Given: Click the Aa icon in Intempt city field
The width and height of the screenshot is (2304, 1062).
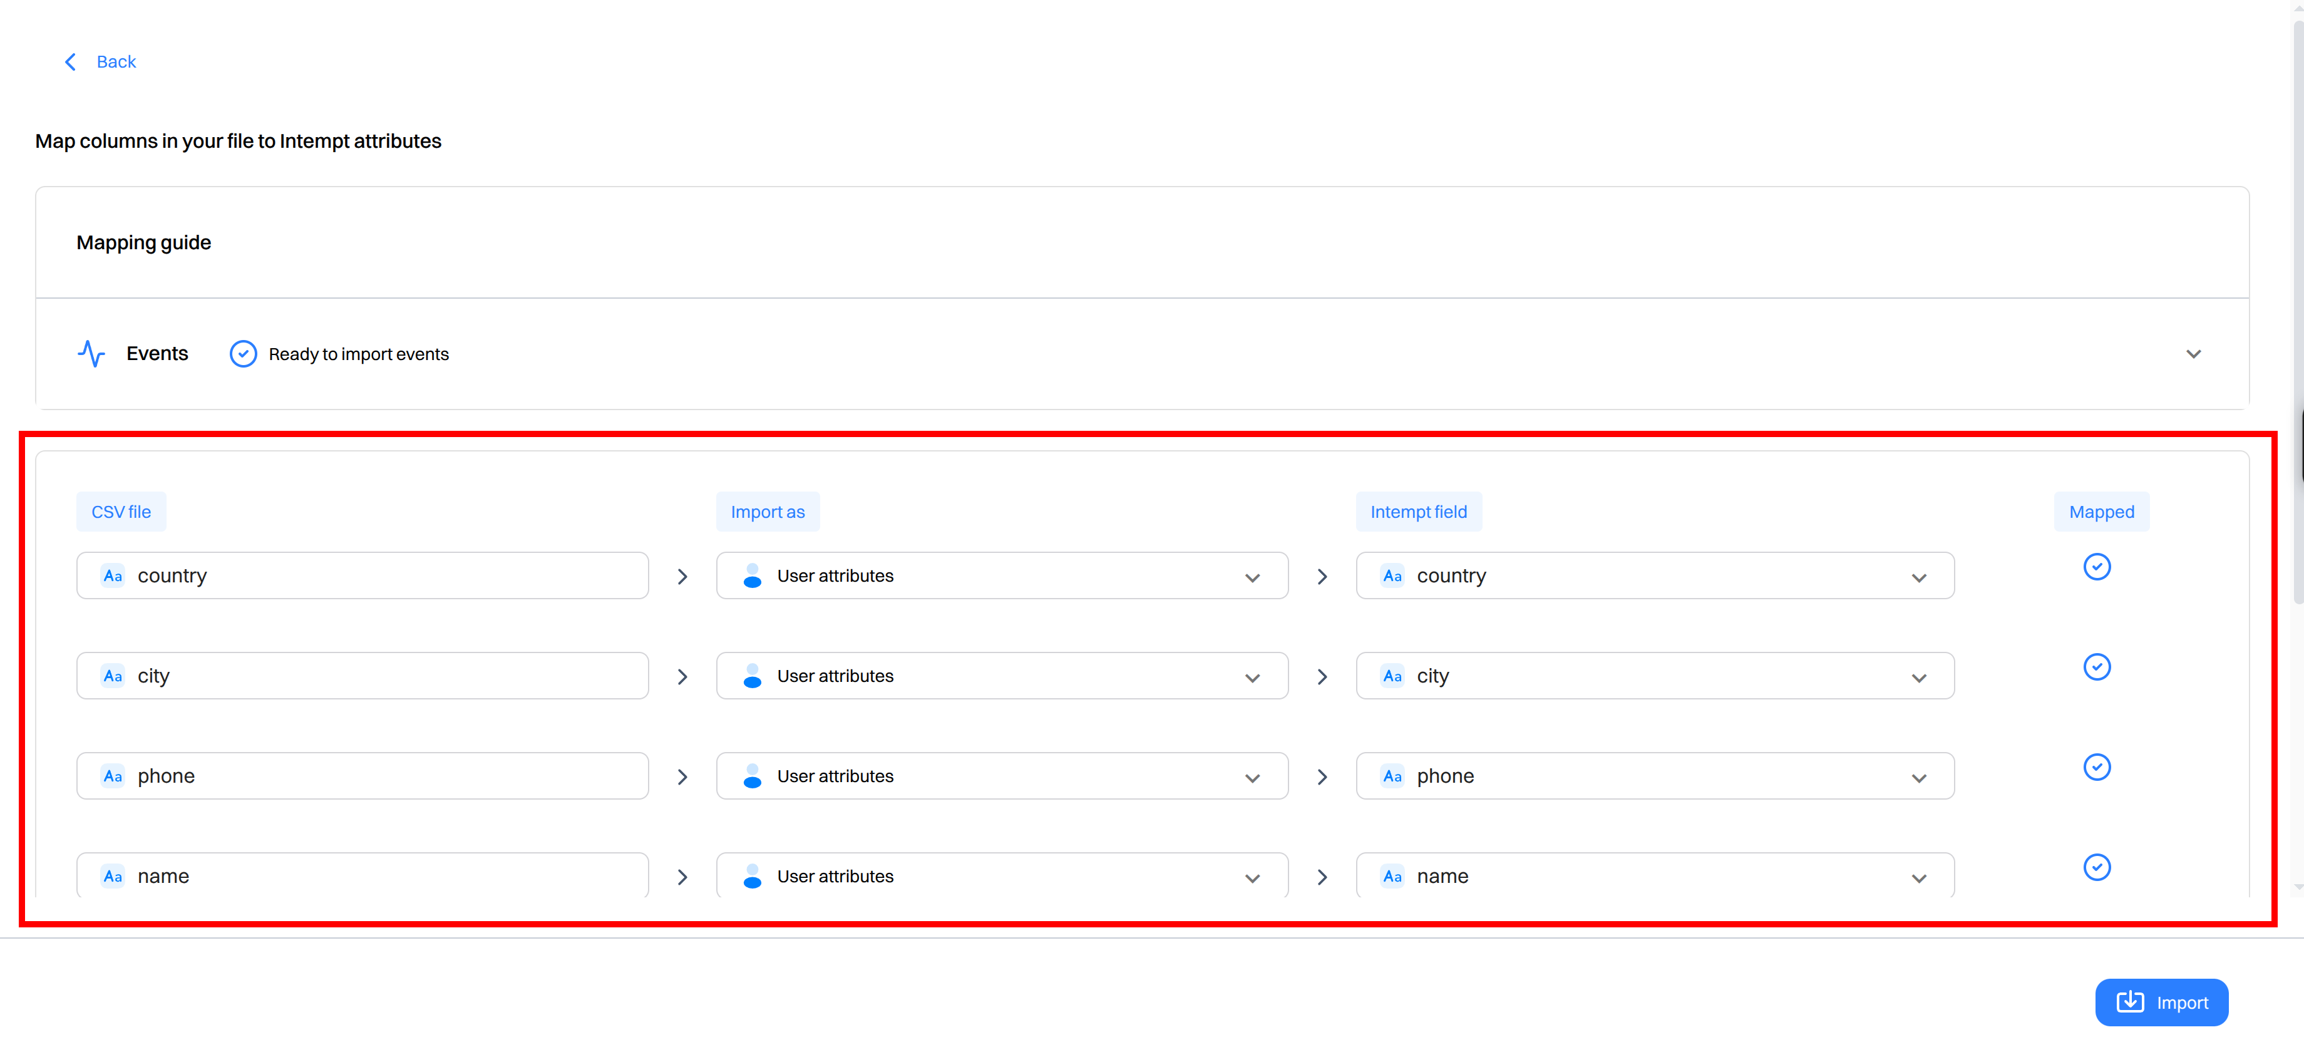Looking at the screenshot, I should click(1392, 676).
